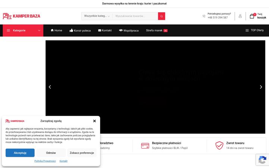Open the Home menu item

(x=56, y=30)
